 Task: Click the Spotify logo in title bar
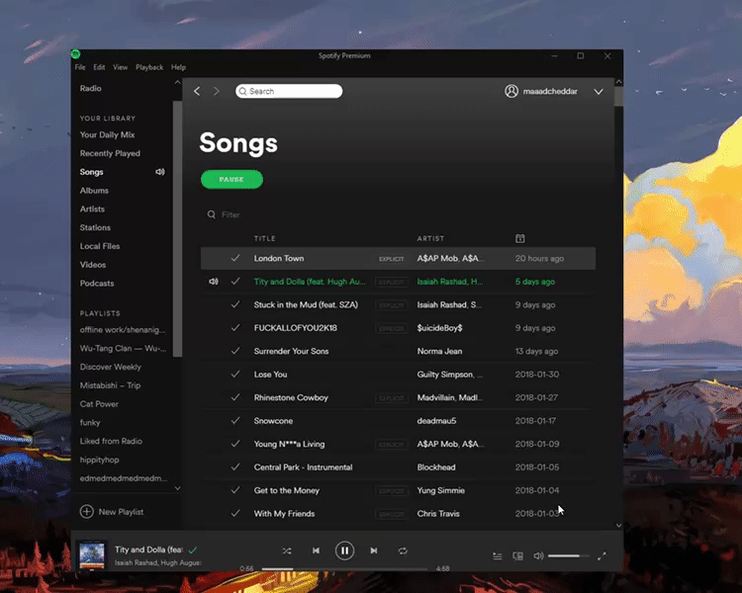76,54
